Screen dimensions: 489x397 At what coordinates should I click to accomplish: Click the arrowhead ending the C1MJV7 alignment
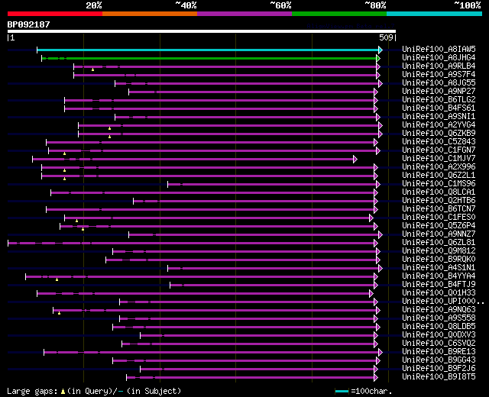click(x=355, y=160)
